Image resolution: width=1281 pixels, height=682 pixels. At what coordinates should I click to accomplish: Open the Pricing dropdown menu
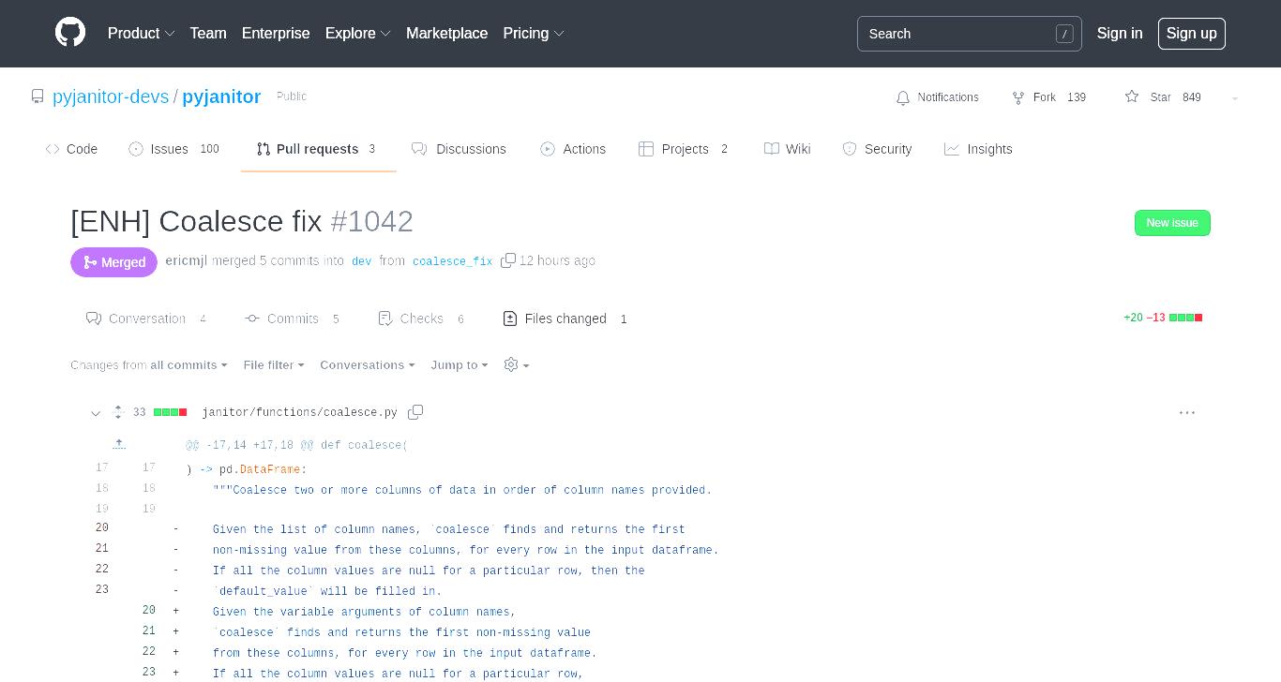click(534, 33)
